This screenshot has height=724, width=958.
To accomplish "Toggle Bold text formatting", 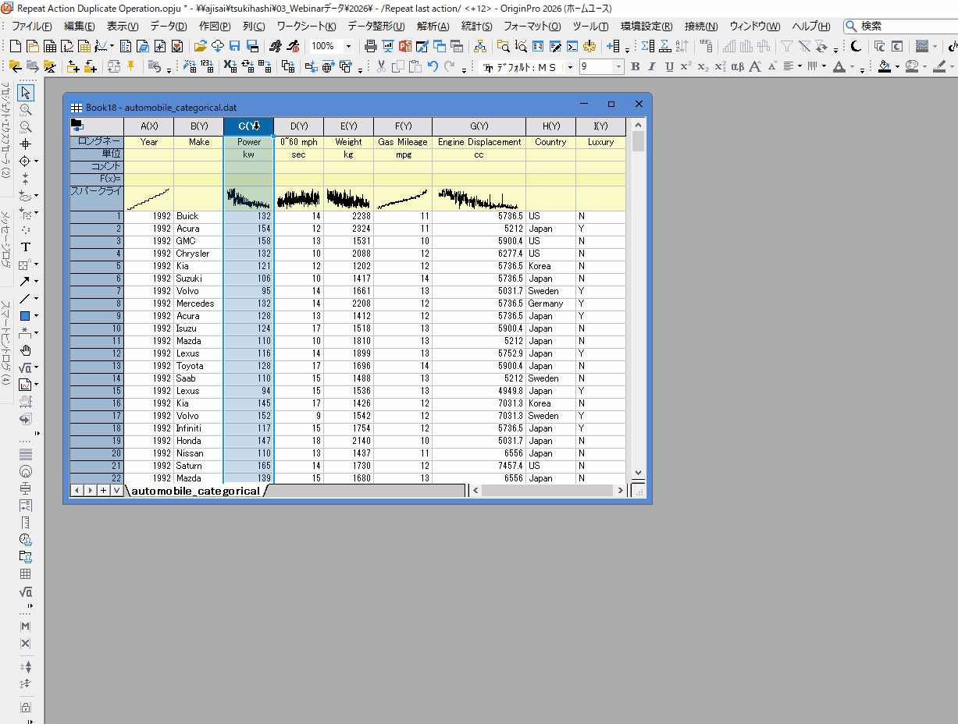I will 635,66.
